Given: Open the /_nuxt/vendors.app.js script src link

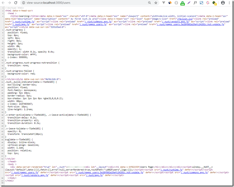Looking at the screenshot, I should pos(34,175).
